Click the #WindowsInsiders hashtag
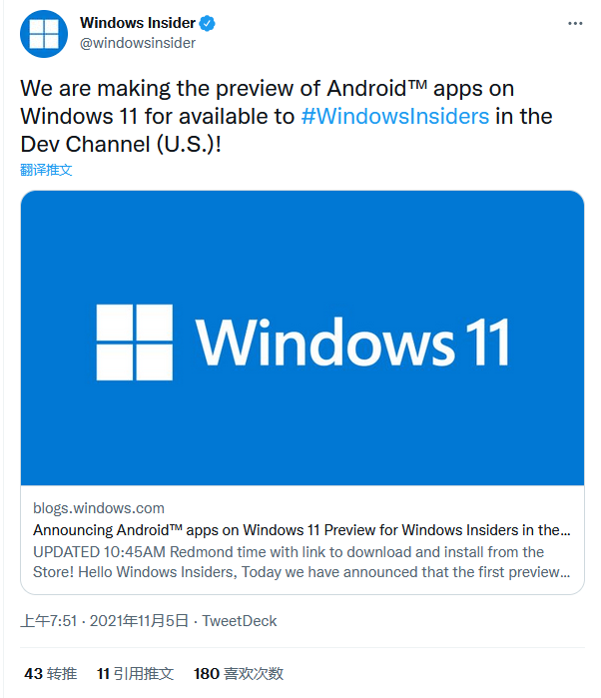 (395, 116)
